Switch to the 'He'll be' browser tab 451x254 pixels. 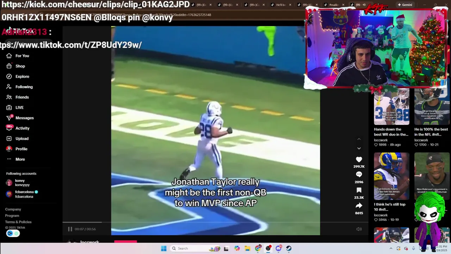click(281, 5)
